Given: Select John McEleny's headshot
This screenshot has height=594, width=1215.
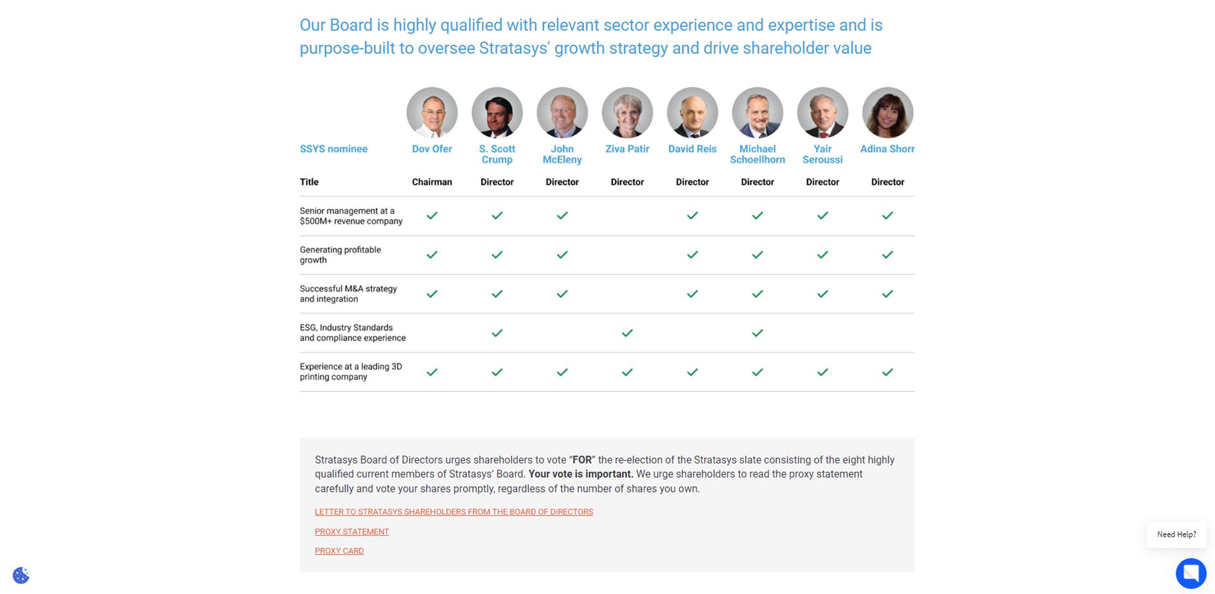Looking at the screenshot, I should point(562,113).
